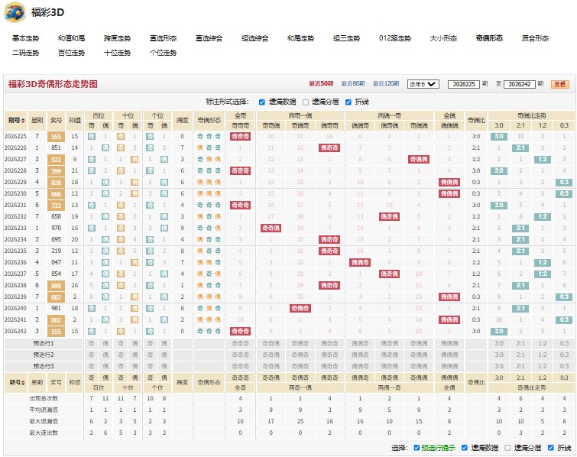
Task: Click the top 跨度 column header
Action: click(x=183, y=120)
